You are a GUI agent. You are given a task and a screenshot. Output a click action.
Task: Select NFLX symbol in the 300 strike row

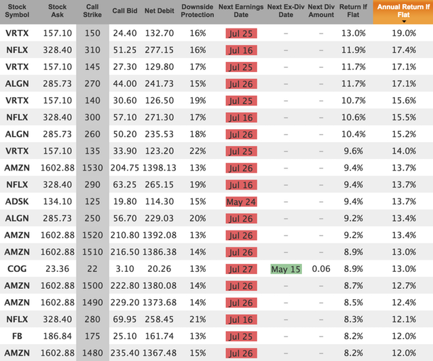(x=17, y=118)
